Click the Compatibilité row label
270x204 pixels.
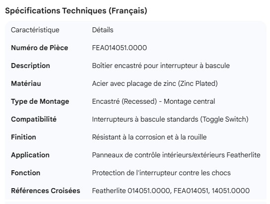click(34, 119)
